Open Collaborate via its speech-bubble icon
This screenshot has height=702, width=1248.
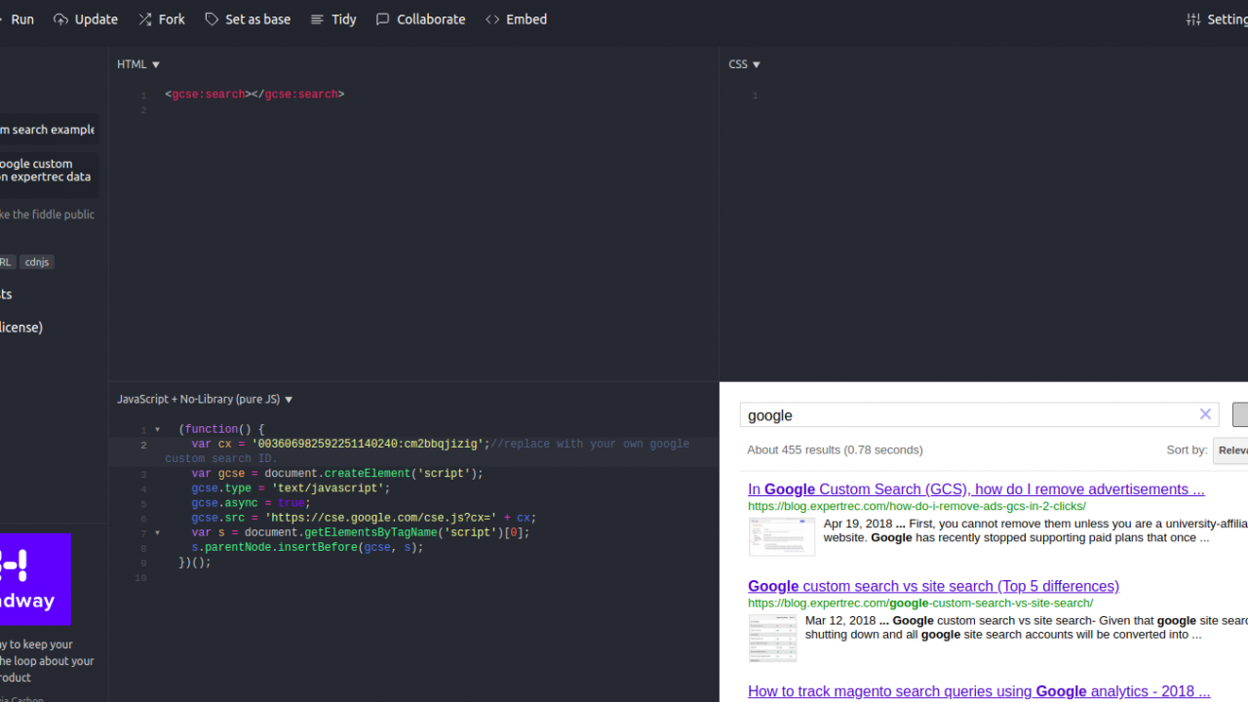382,19
